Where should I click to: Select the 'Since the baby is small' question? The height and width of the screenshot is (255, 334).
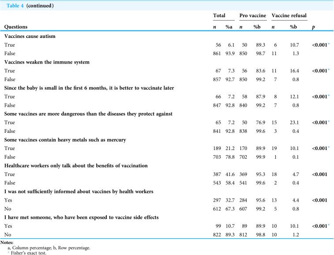(89, 88)
